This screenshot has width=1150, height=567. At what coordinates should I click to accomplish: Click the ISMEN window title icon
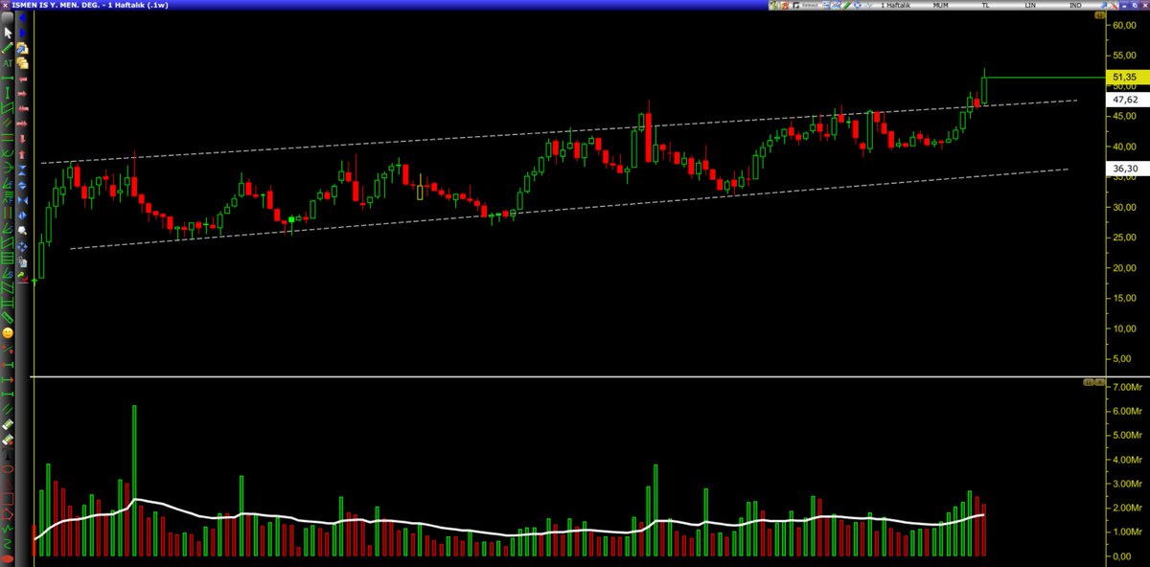(x=5, y=5)
